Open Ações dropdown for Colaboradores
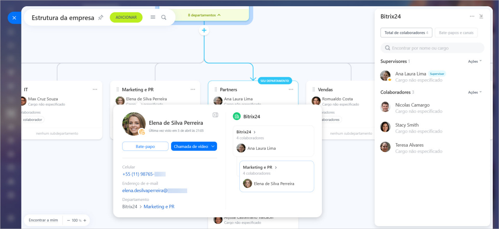Viewport: 499px width, 229px height. coord(475,92)
